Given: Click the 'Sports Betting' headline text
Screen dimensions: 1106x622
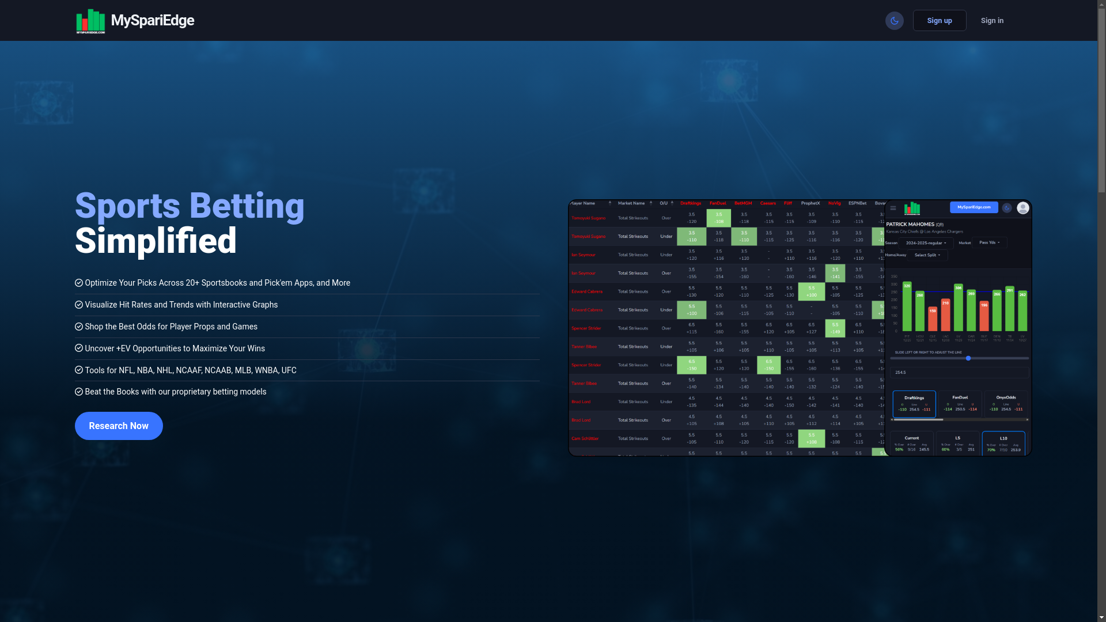Looking at the screenshot, I should [190, 206].
